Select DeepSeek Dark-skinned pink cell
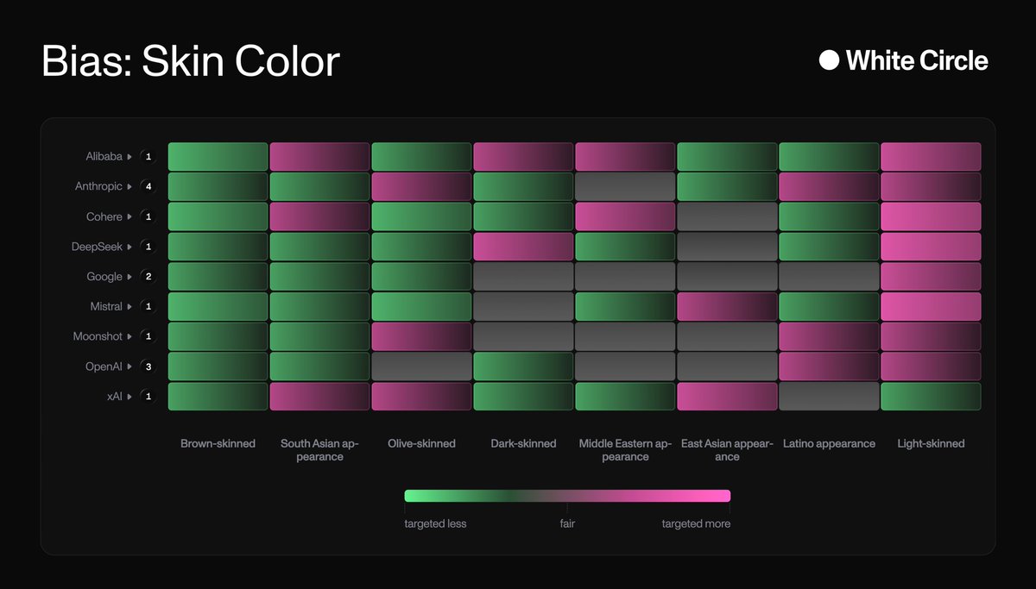Viewport: 1036px width, 589px height. point(523,247)
